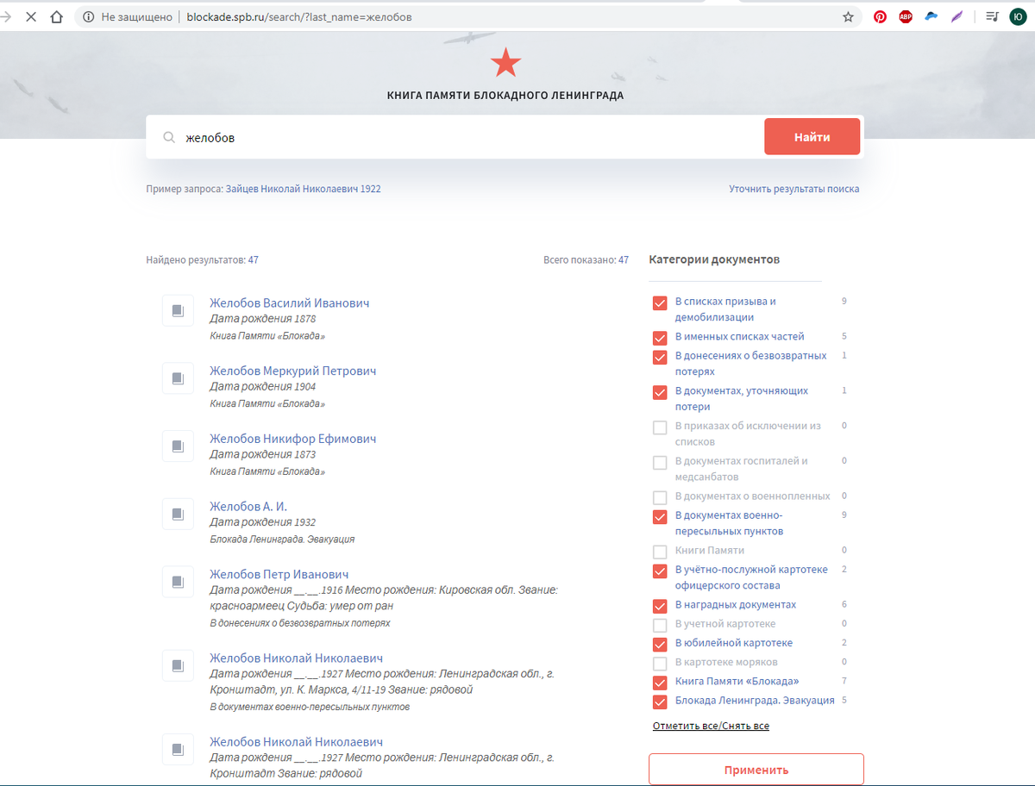
Task: Click Отметить все/Снять все to toggle categories
Action: click(711, 726)
